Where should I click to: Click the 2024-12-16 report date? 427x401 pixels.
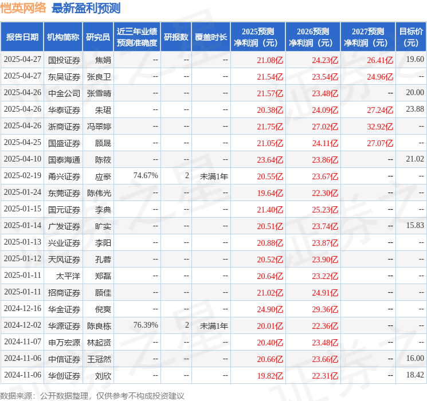(x=22, y=308)
